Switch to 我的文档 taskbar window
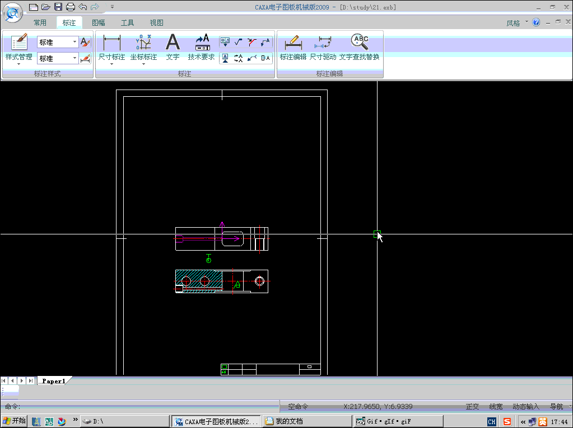This screenshot has height=428, width=573. click(307, 421)
